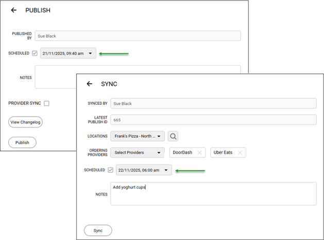Toggle the Scheduled checkbox in Publish panel
This screenshot has height=240, width=324.
coord(35,53)
